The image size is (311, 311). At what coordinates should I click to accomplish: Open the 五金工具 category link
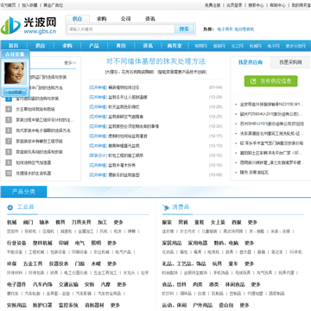pos(33,263)
